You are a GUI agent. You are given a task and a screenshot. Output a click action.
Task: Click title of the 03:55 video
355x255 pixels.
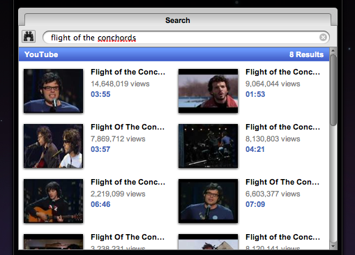tap(128, 72)
